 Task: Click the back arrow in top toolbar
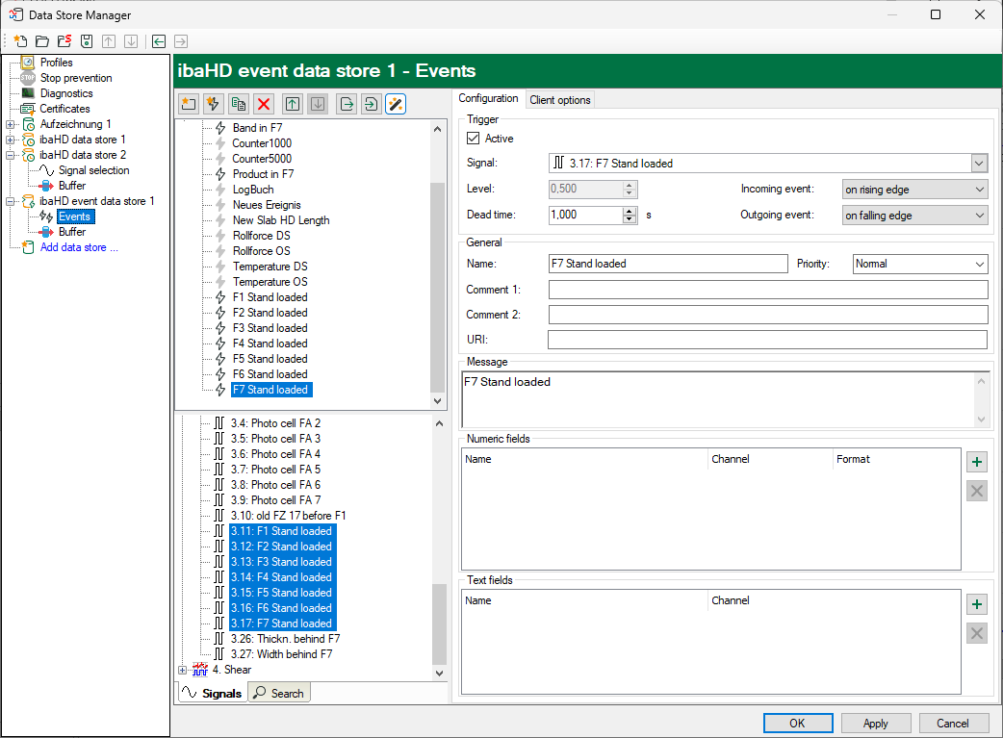158,41
